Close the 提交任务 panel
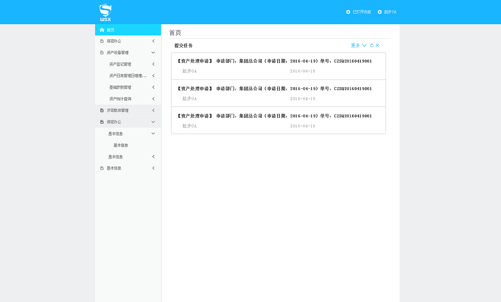The height and width of the screenshot is (302, 501). (377, 45)
